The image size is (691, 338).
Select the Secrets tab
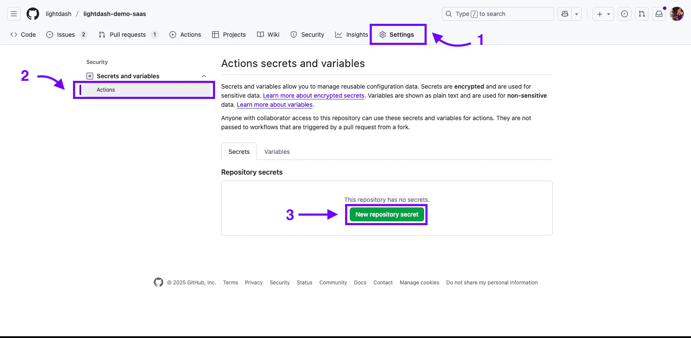click(239, 152)
